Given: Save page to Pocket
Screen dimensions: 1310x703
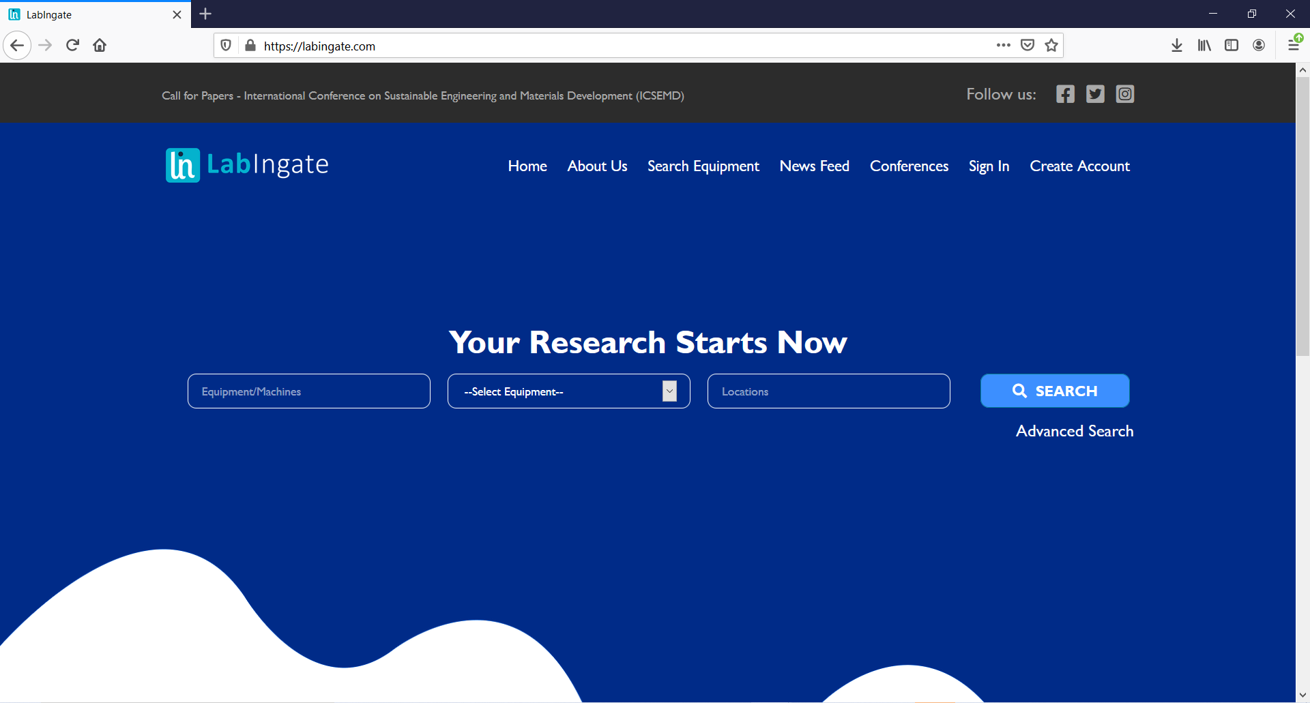Looking at the screenshot, I should [1027, 46].
